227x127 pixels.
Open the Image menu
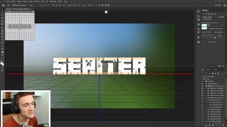coord(19,1)
